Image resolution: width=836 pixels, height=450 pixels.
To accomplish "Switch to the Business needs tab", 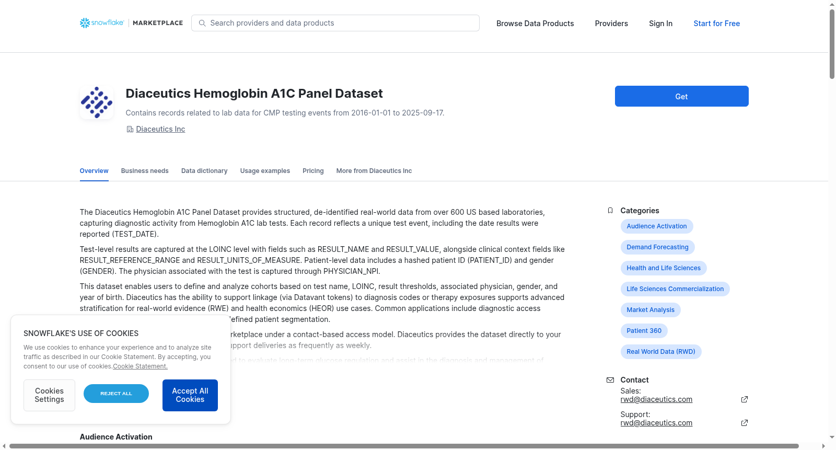I will pyautogui.click(x=145, y=171).
